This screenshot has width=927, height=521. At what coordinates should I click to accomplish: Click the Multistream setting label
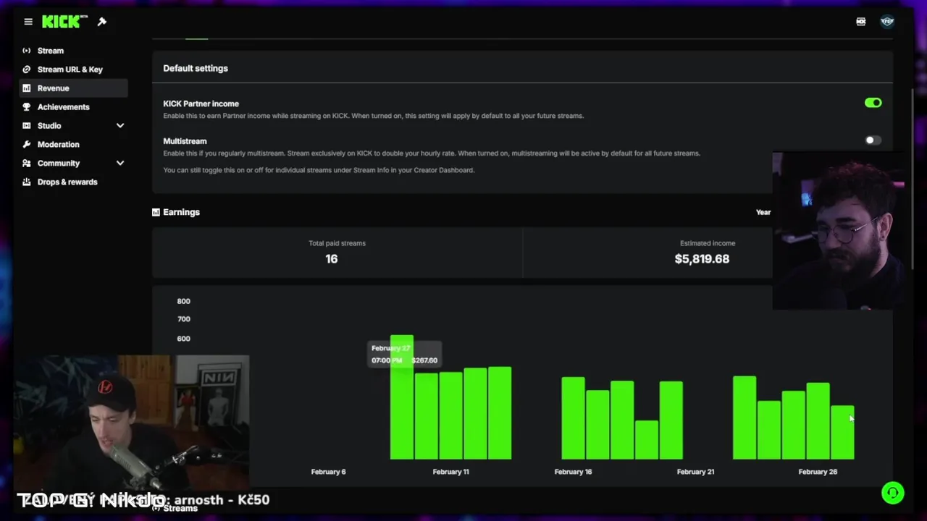click(x=185, y=141)
